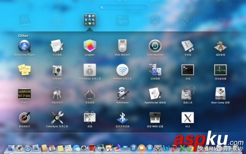Open iPhoto from the Dock
This screenshot has width=246, height=154.
click(101, 148)
